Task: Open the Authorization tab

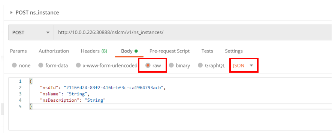Action: coord(54,51)
